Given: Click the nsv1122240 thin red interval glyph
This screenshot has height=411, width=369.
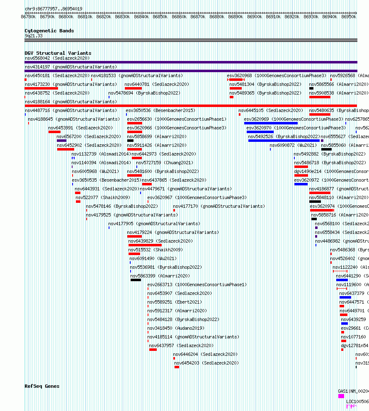Looking at the screenshot, I should click(x=340, y=271).
